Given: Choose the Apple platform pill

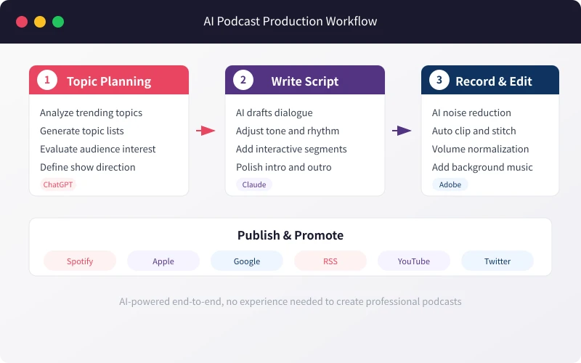Looking at the screenshot, I should pos(163,261).
